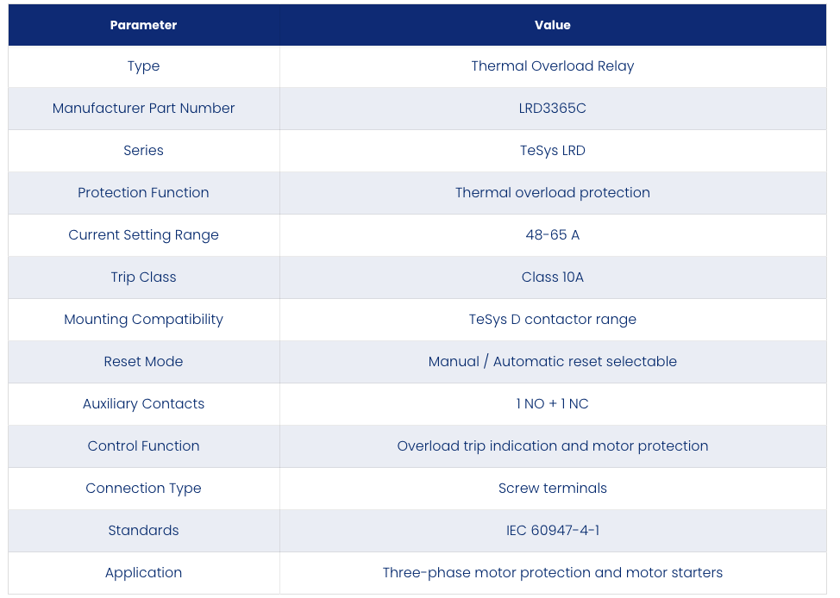Select the 48-65 A value

(x=552, y=235)
